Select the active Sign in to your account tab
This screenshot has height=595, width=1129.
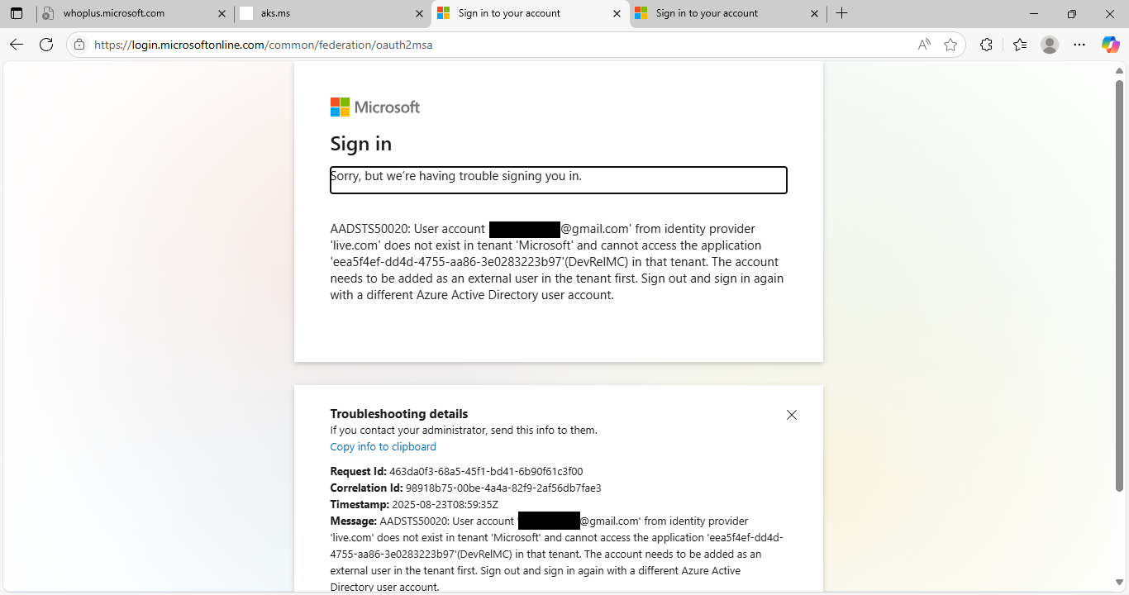(530, 13)
